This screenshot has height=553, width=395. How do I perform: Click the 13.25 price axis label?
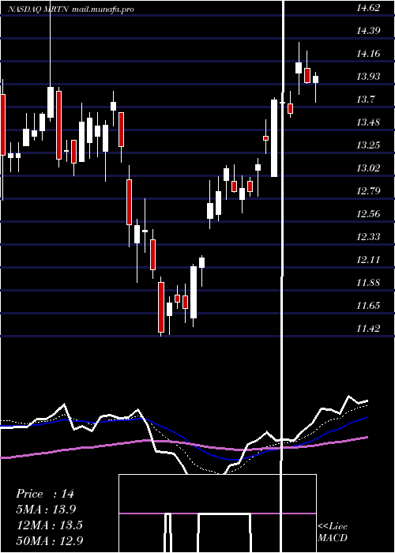(x=368, y=145)
